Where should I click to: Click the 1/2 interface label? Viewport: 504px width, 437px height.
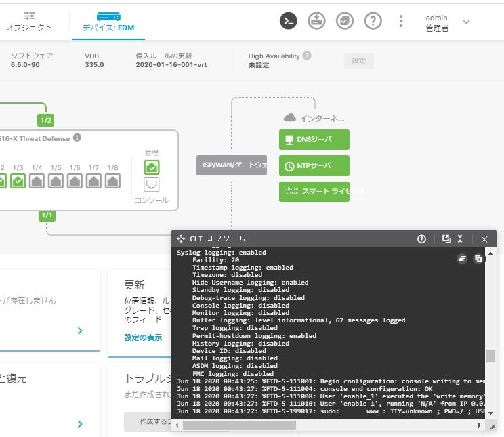[46, 121]
